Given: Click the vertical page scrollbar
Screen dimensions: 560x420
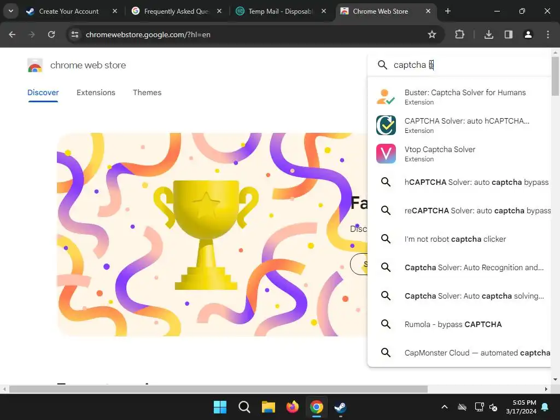Looking at the screenshot, I should pos(555,76).
